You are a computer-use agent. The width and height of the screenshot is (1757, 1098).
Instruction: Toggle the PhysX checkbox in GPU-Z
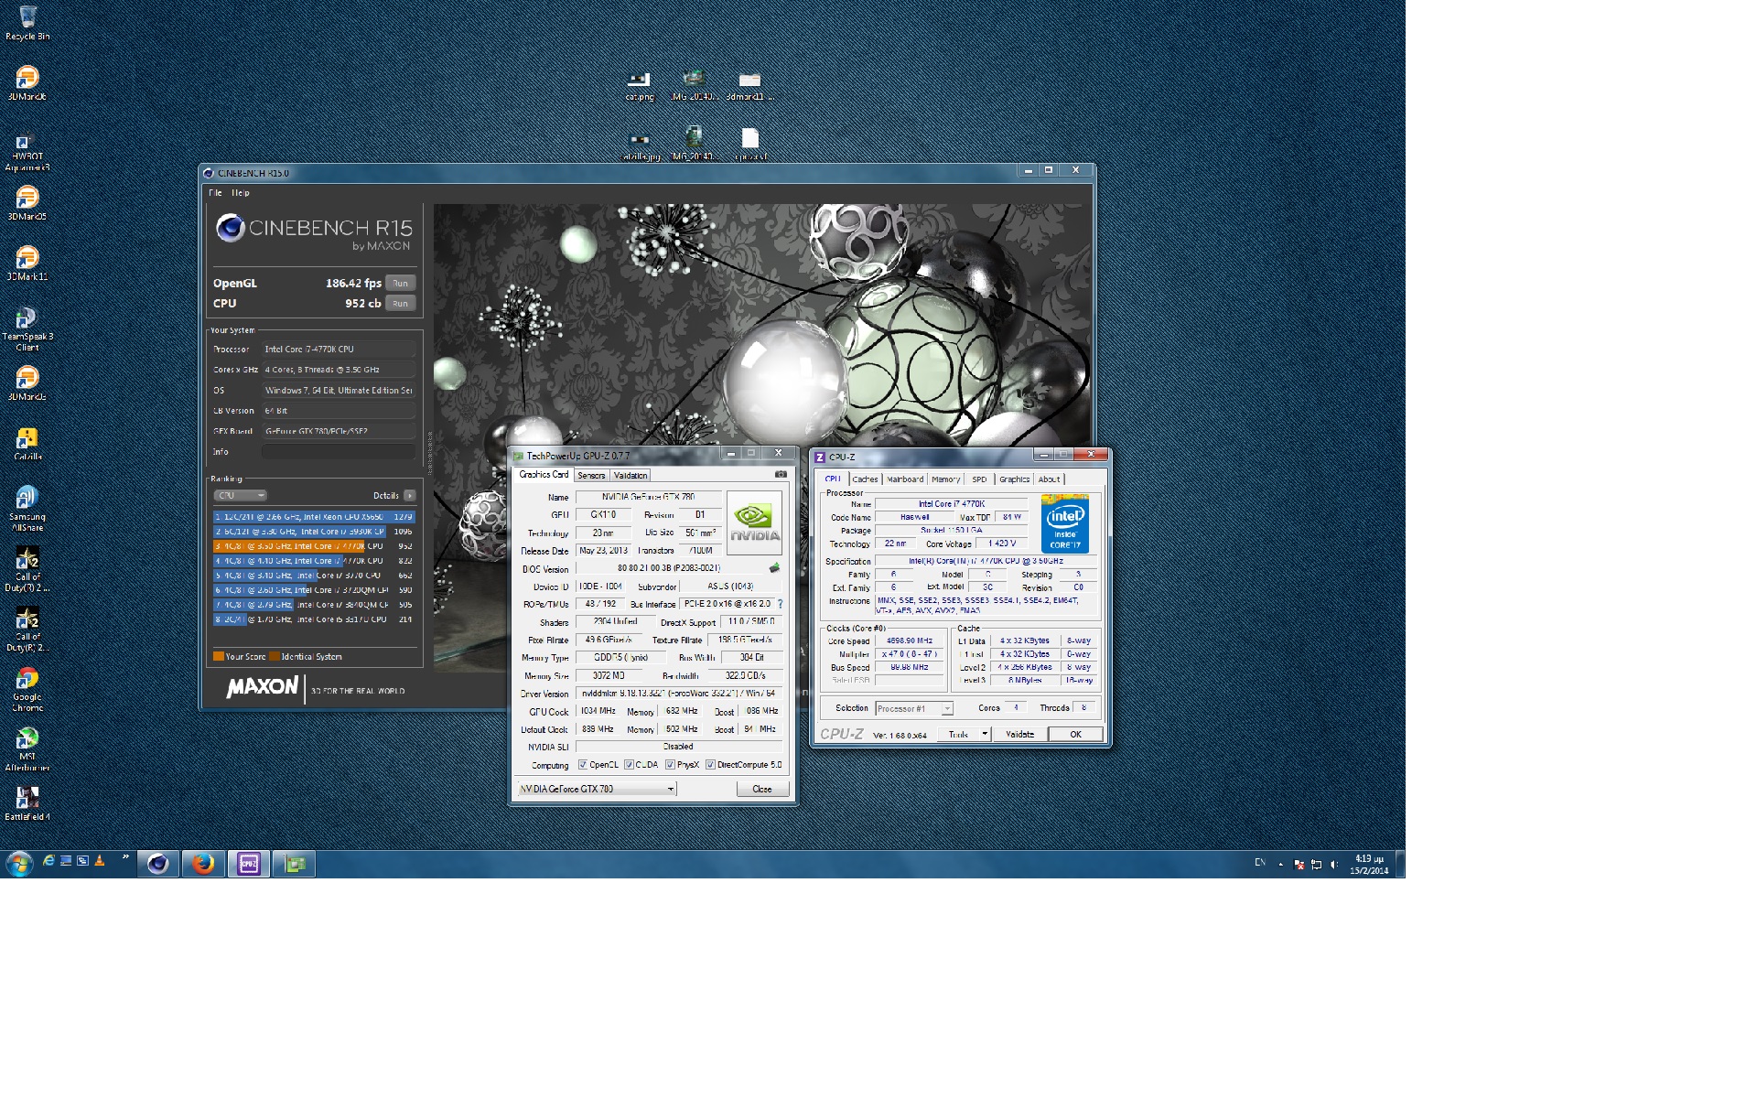coord(670,765)
